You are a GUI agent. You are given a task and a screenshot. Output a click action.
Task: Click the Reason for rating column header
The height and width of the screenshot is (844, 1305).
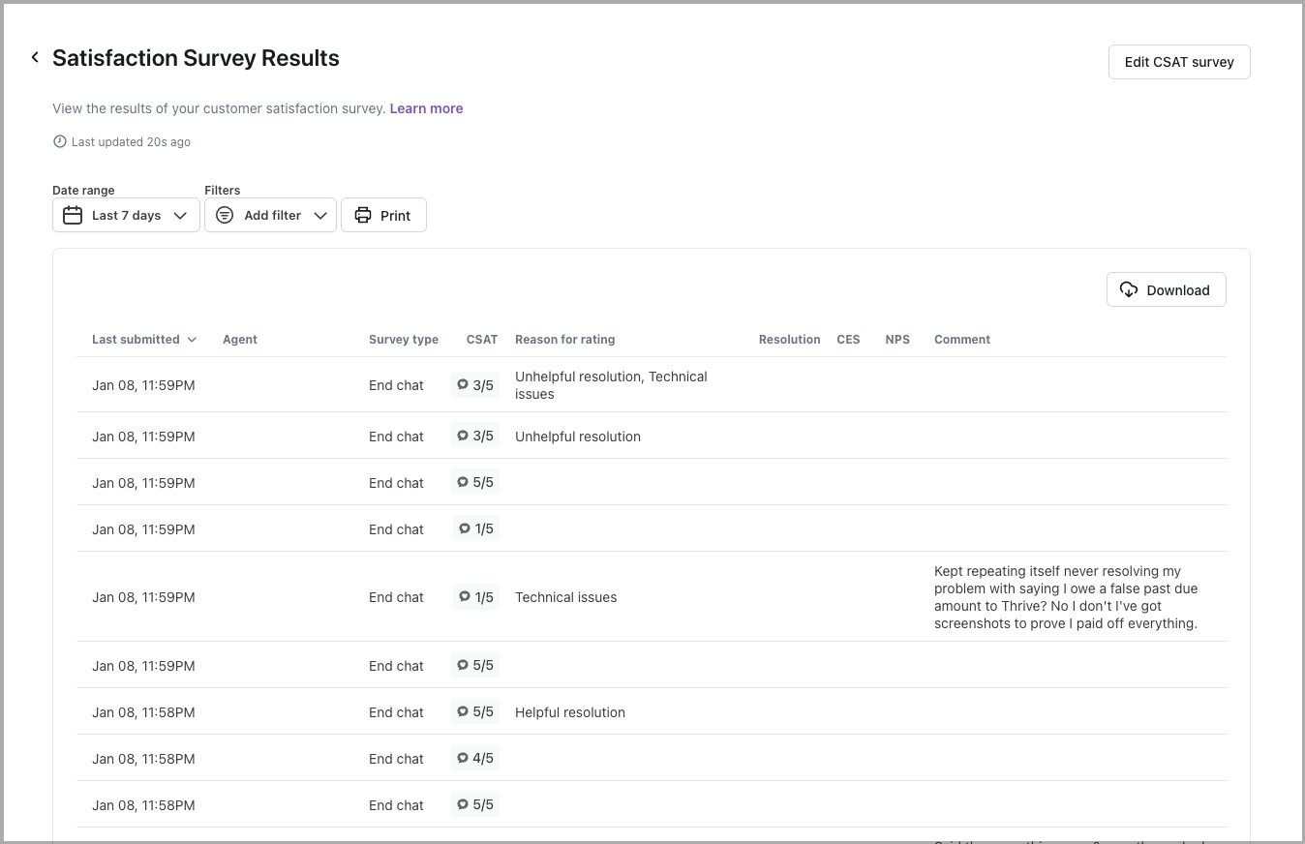(564, 340)
